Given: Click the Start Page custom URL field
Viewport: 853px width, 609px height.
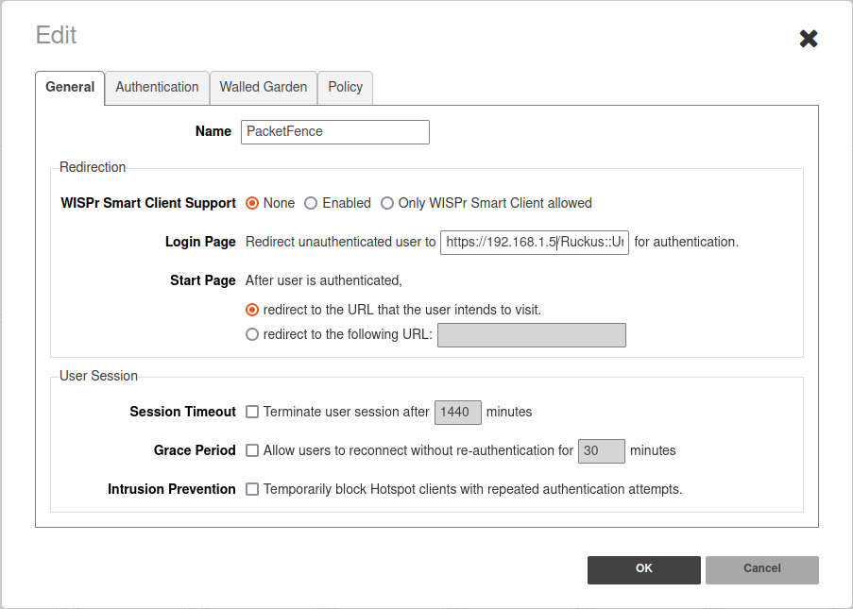Looking at the screenshot, I should coord(531,335).
